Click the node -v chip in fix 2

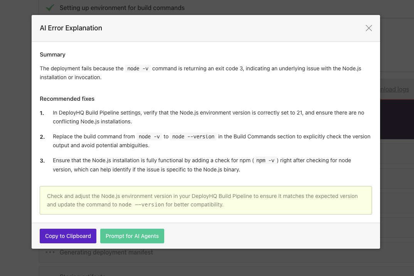point(148,136)
